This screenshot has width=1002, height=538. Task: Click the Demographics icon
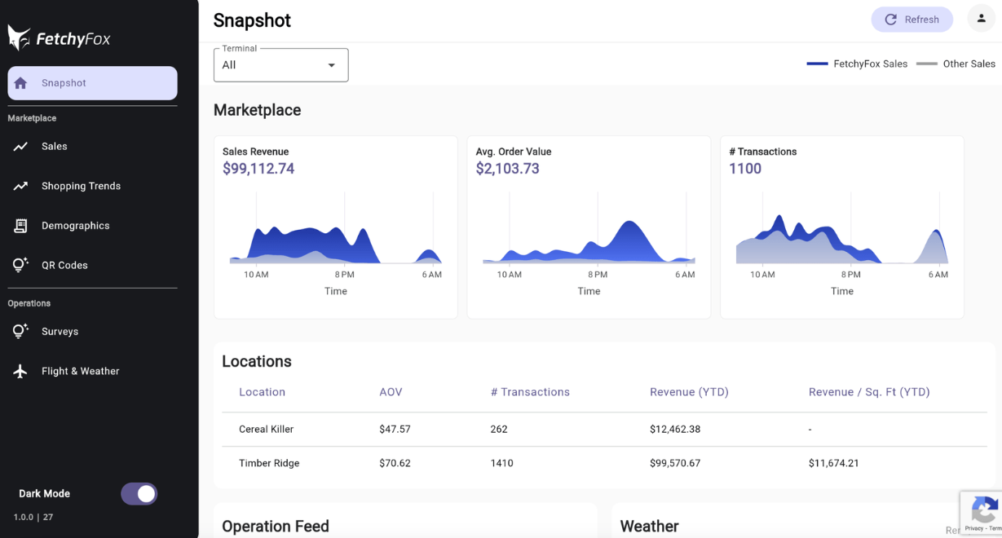[x=21, y=225]
